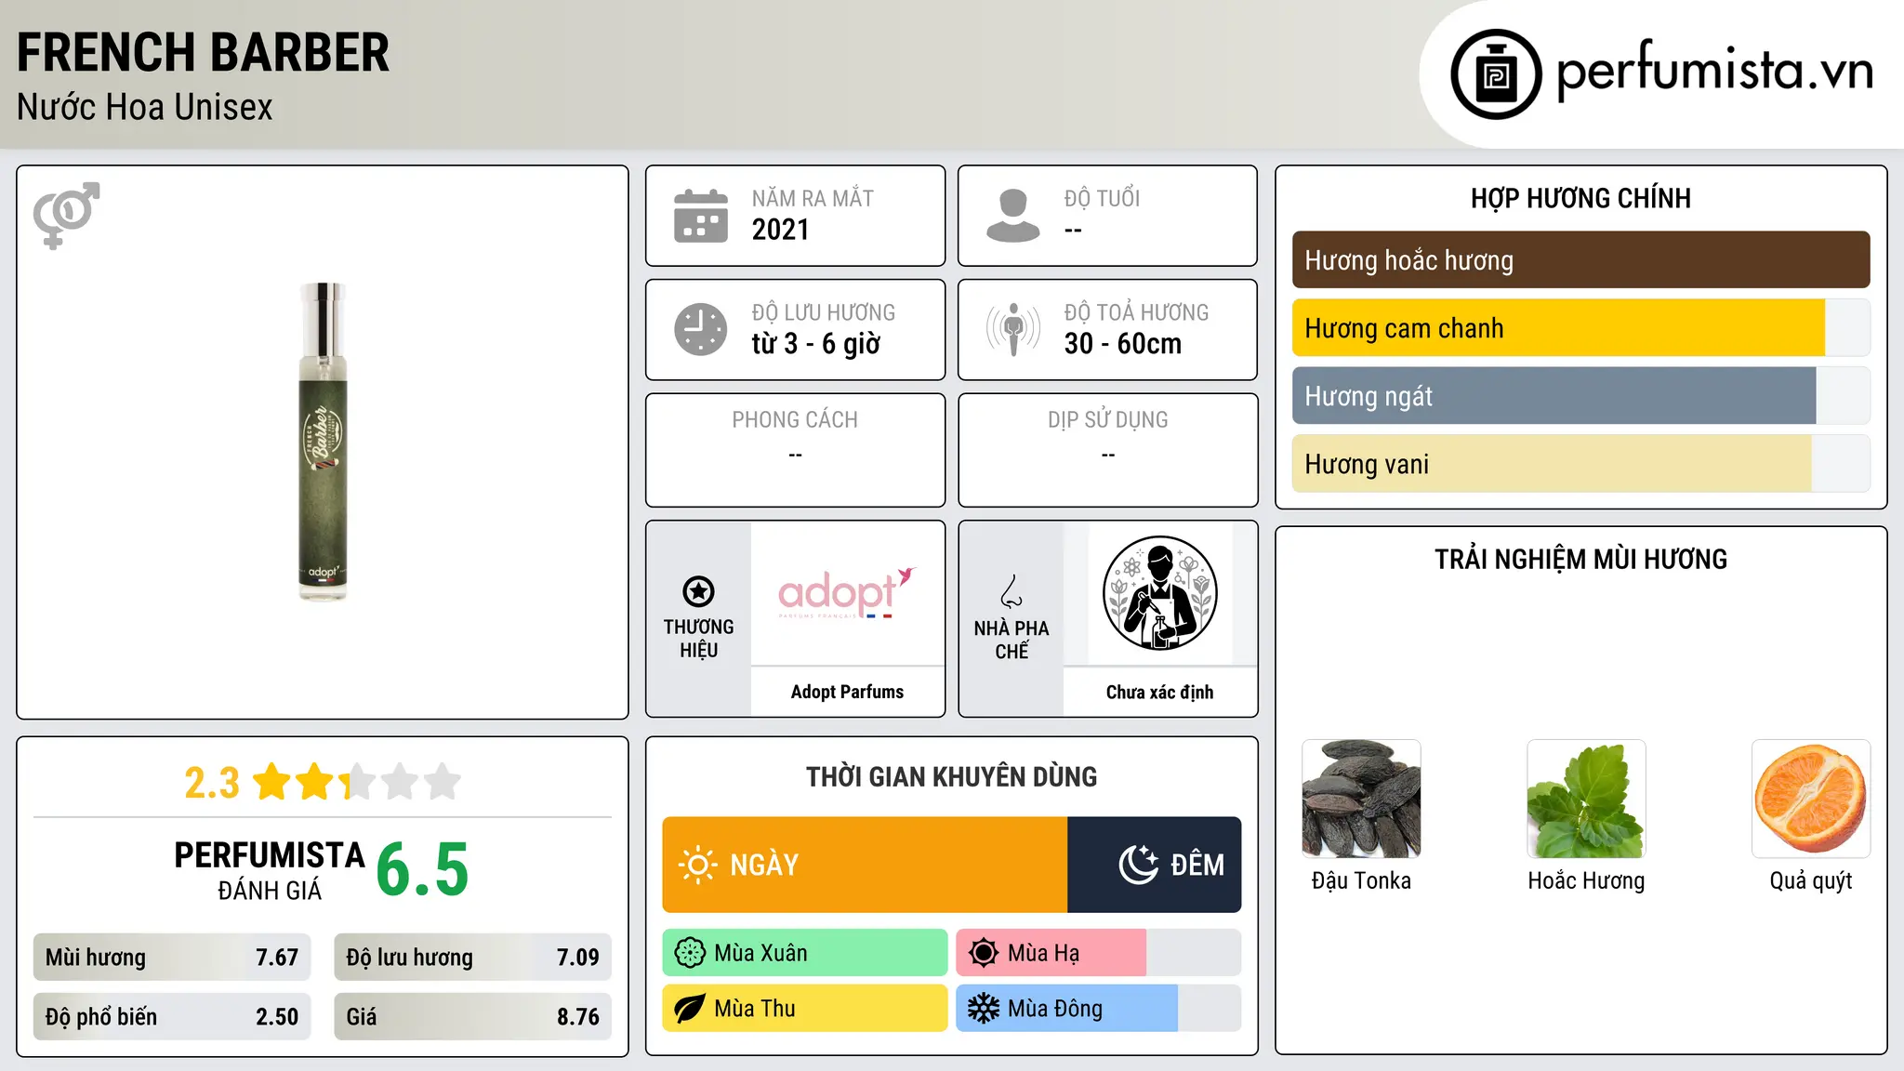The width and height of the screenshot is (1904, 1071).
Task: Click the TRẢI NGHIỆM MÙI HƯƠNG heading
Action: 1580,559
